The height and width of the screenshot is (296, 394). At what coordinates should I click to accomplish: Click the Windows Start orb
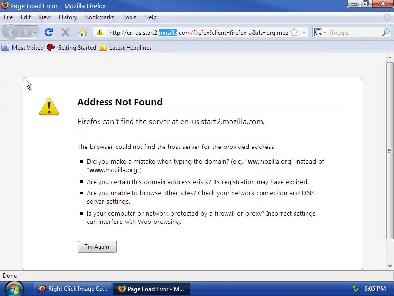pos(14,289)
